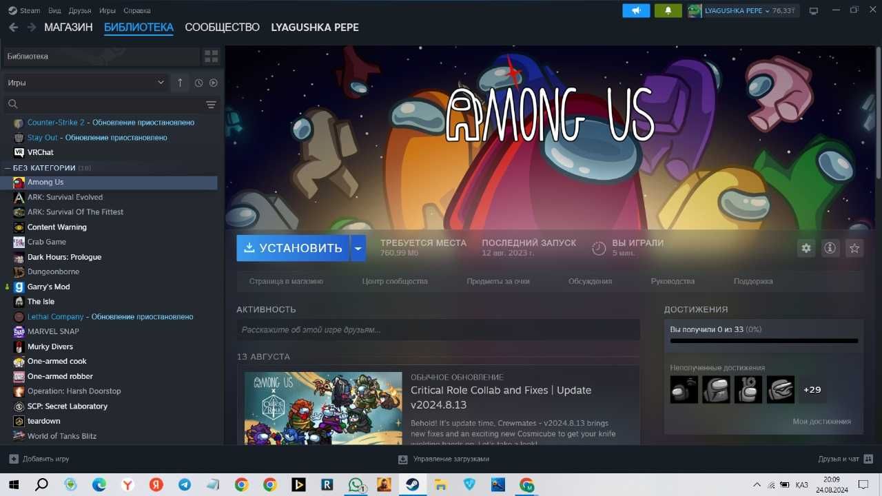The width and height of the screenshot is (882, 496).
Task: Expand the Игры collection dropdown
Action: click(x=85, y=83)
